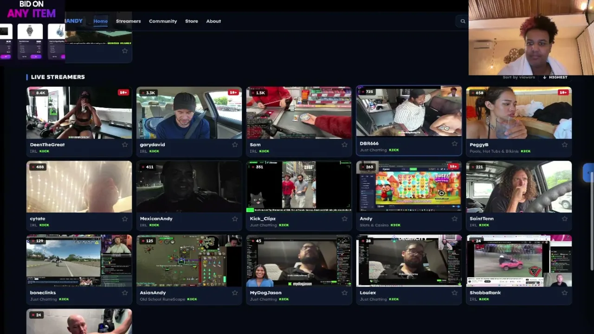Viewport: 594px width, 334px height.
Task: Click the 'Old School RuneScape' category text
Action: pyautogui.click(x=162, y=299)
